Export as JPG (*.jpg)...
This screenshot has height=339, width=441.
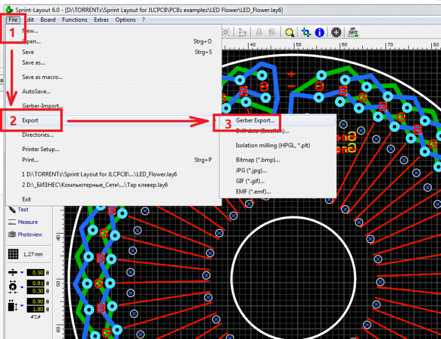[x=278, y=171]
